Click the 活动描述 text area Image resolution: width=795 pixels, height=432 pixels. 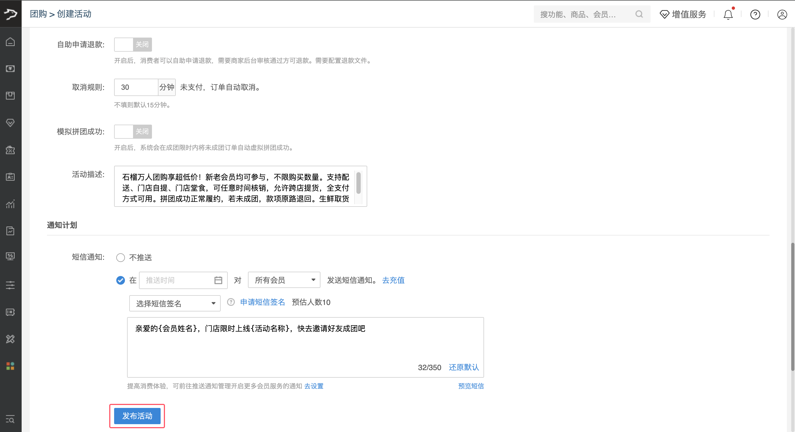pos(240,186)
